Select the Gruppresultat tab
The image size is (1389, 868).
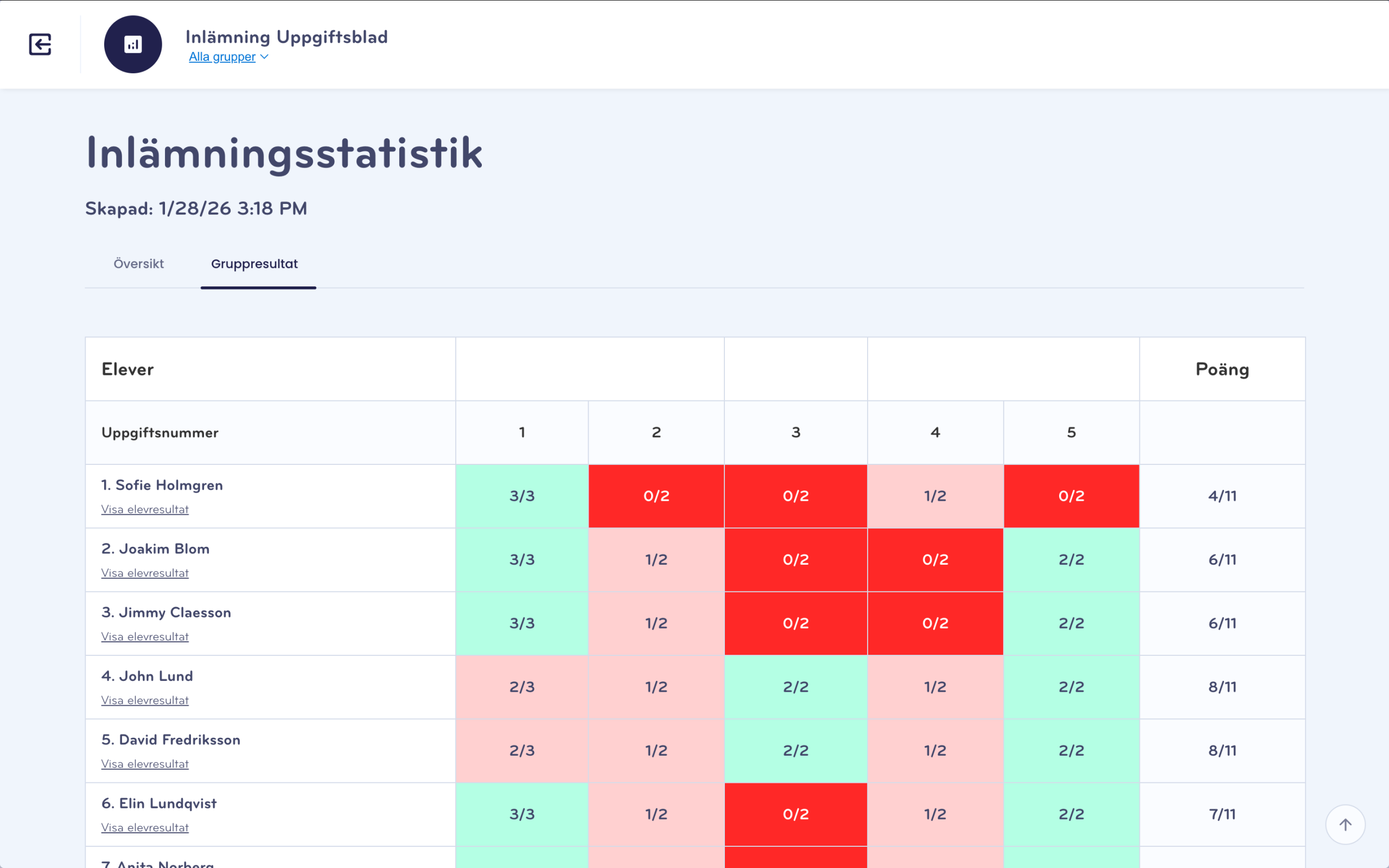(x=254, y=264)
